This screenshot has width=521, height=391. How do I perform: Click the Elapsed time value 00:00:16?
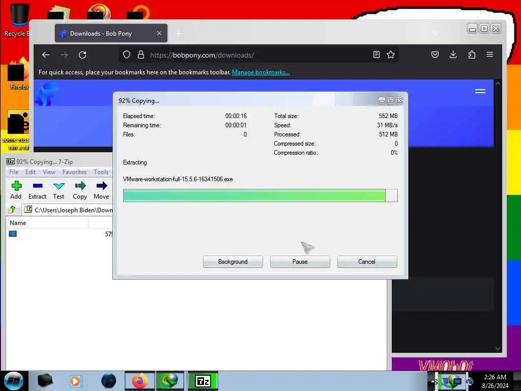coord(236,116)
